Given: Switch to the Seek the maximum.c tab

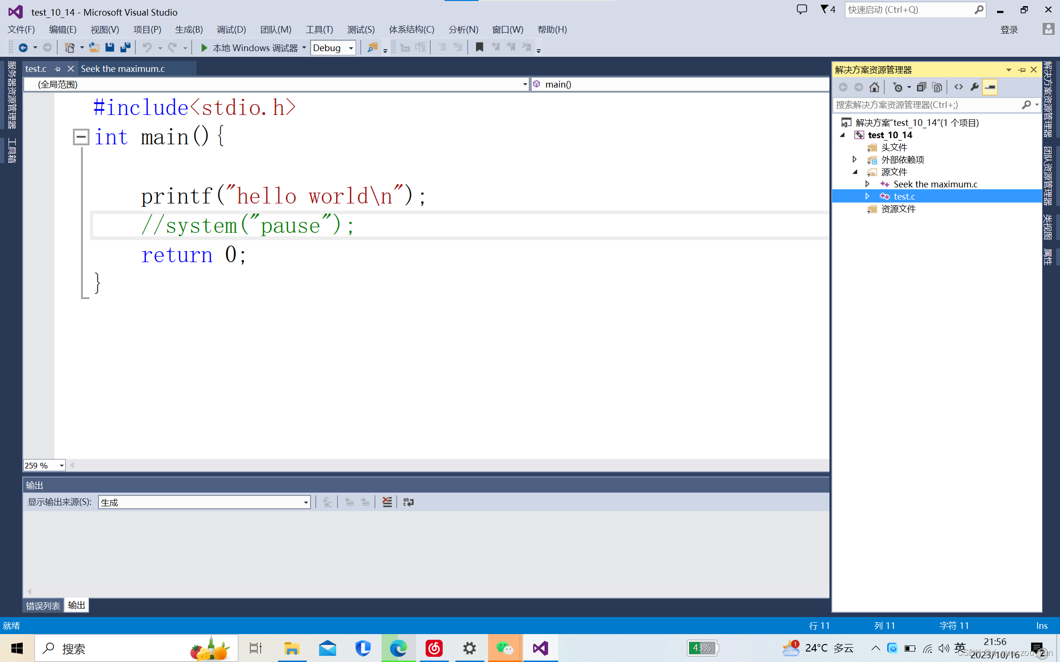Looking at the screenshot, I should point(123,69).
